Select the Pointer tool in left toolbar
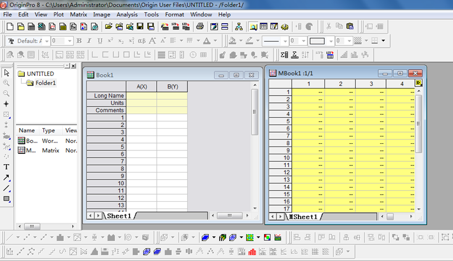The width and height of the screenshot is (453, 261). tap(7, 73)
